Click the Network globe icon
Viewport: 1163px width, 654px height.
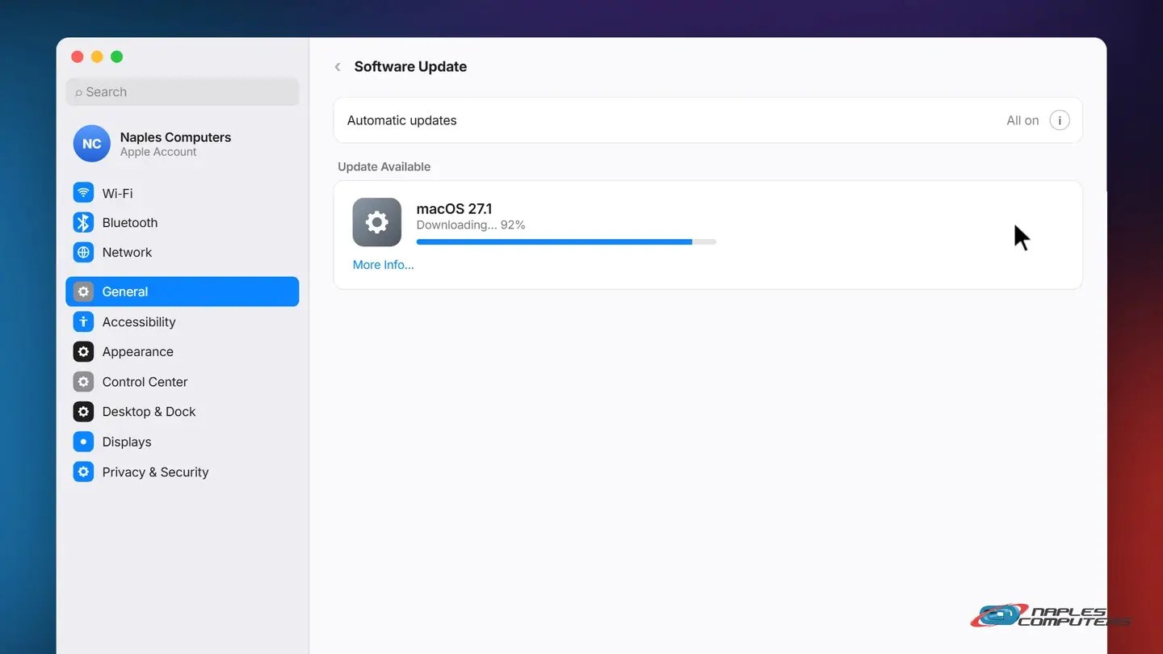coord(83,253)
